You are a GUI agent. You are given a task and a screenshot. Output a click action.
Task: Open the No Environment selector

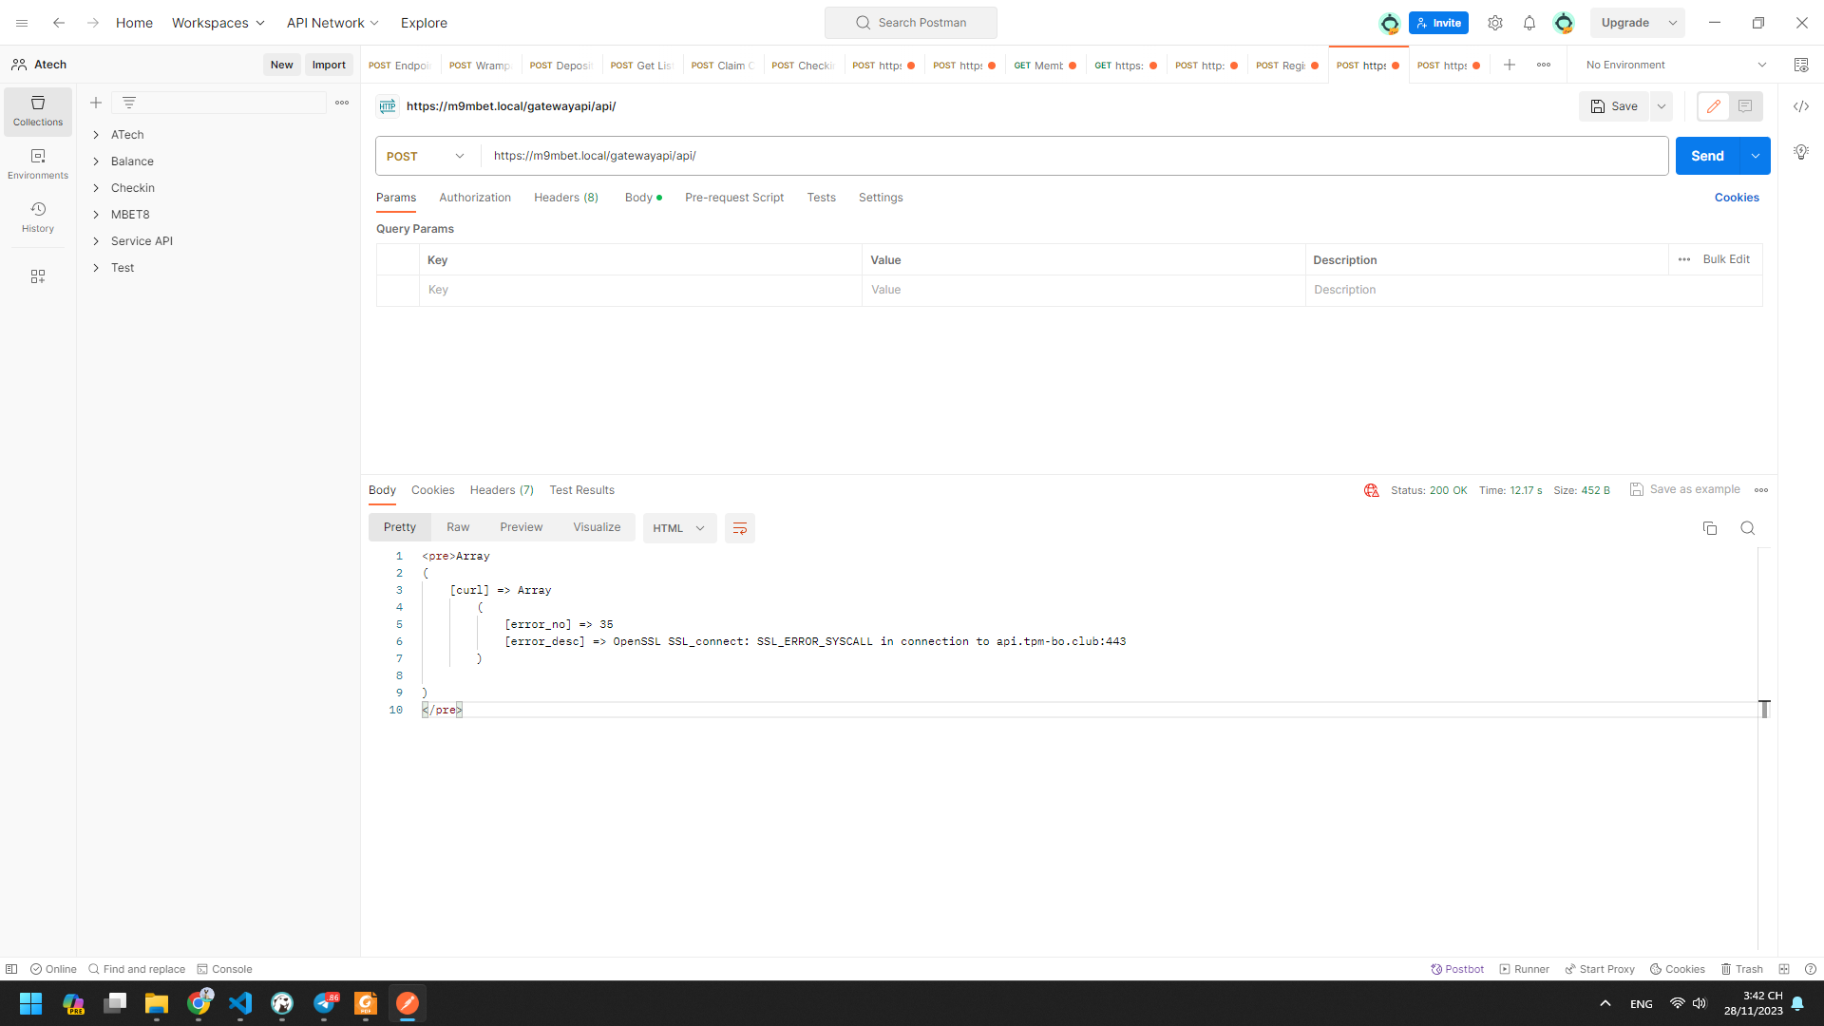(1676, 65)
